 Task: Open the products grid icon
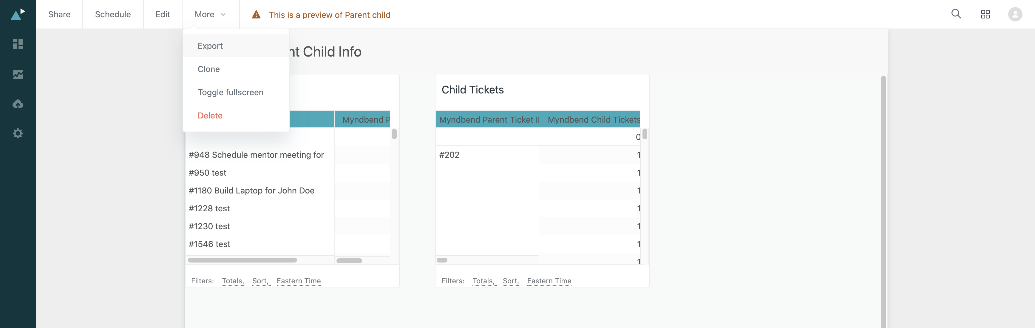[985, 14]
